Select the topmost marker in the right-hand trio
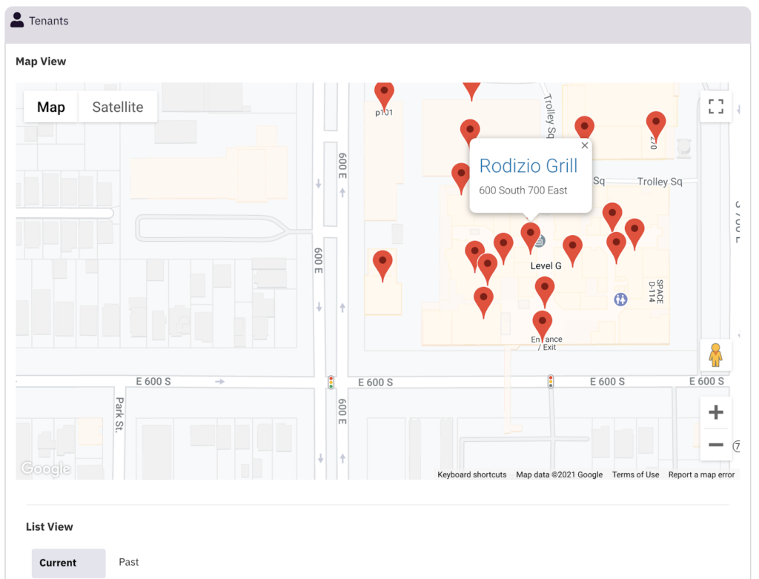The width and height of the screenshot is (759, 579). (x=612, y=217)
